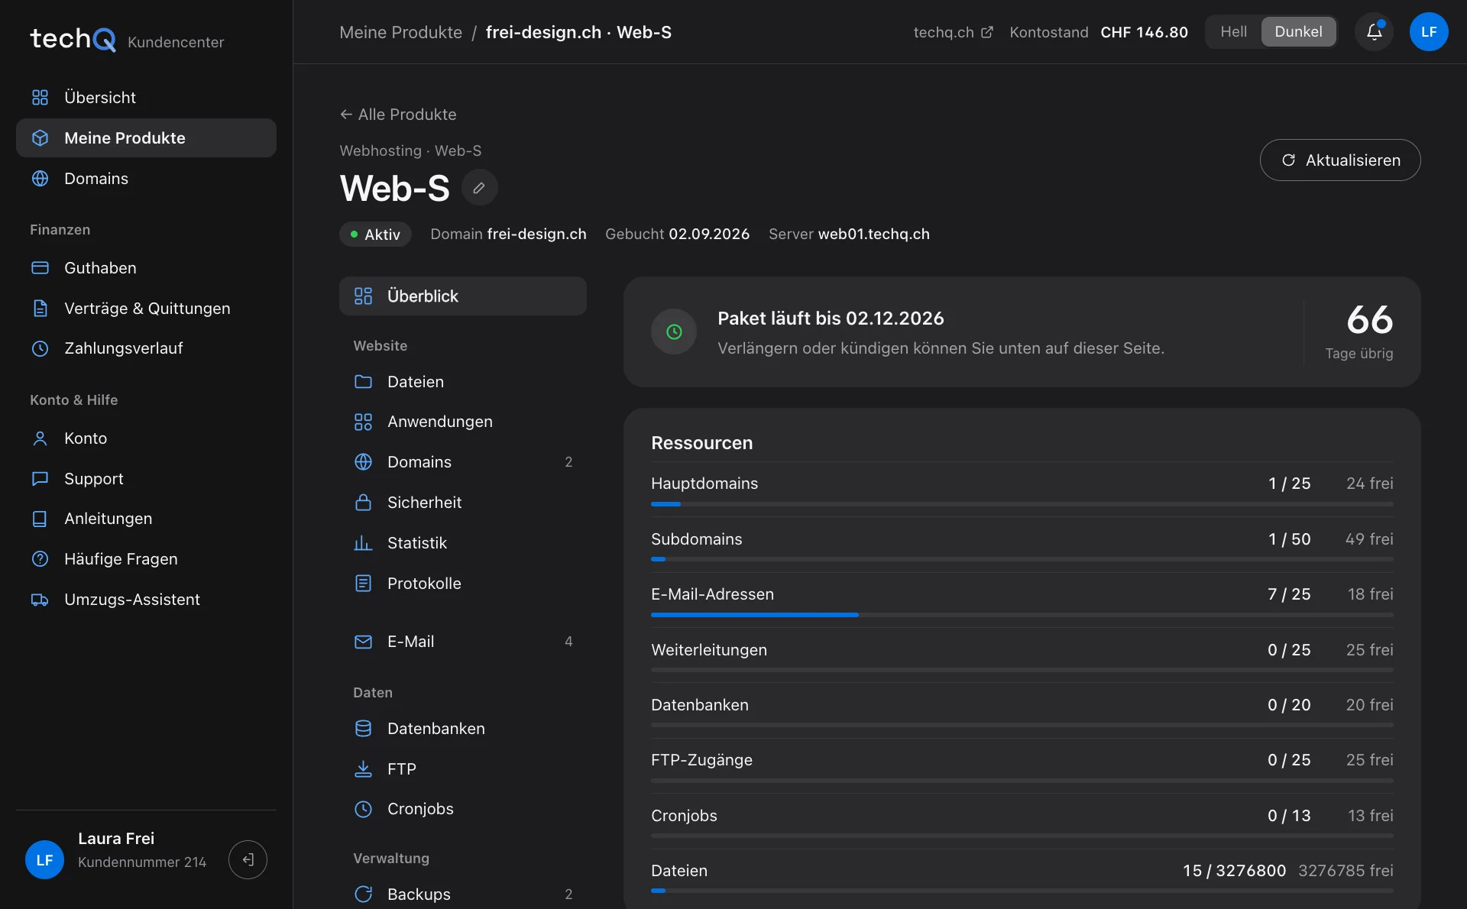Open notifications bell icon

tap(1374, 32)
